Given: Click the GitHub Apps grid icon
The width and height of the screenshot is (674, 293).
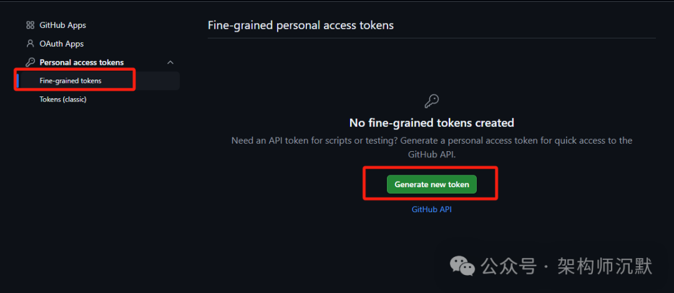Looking at the screenshot, I should pyautogui.click(x=30, y=26).
